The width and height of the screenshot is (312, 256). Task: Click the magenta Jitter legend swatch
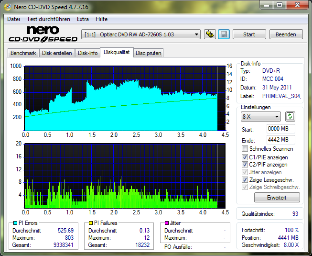[167, 223]
